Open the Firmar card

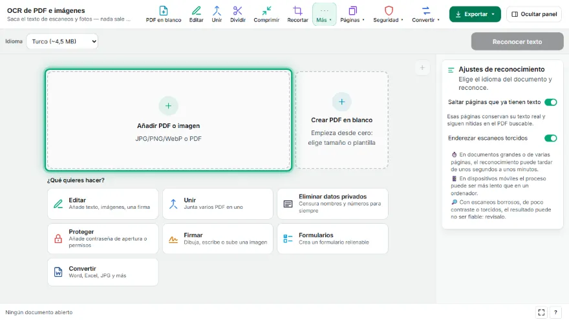click(x=218, y=239)
